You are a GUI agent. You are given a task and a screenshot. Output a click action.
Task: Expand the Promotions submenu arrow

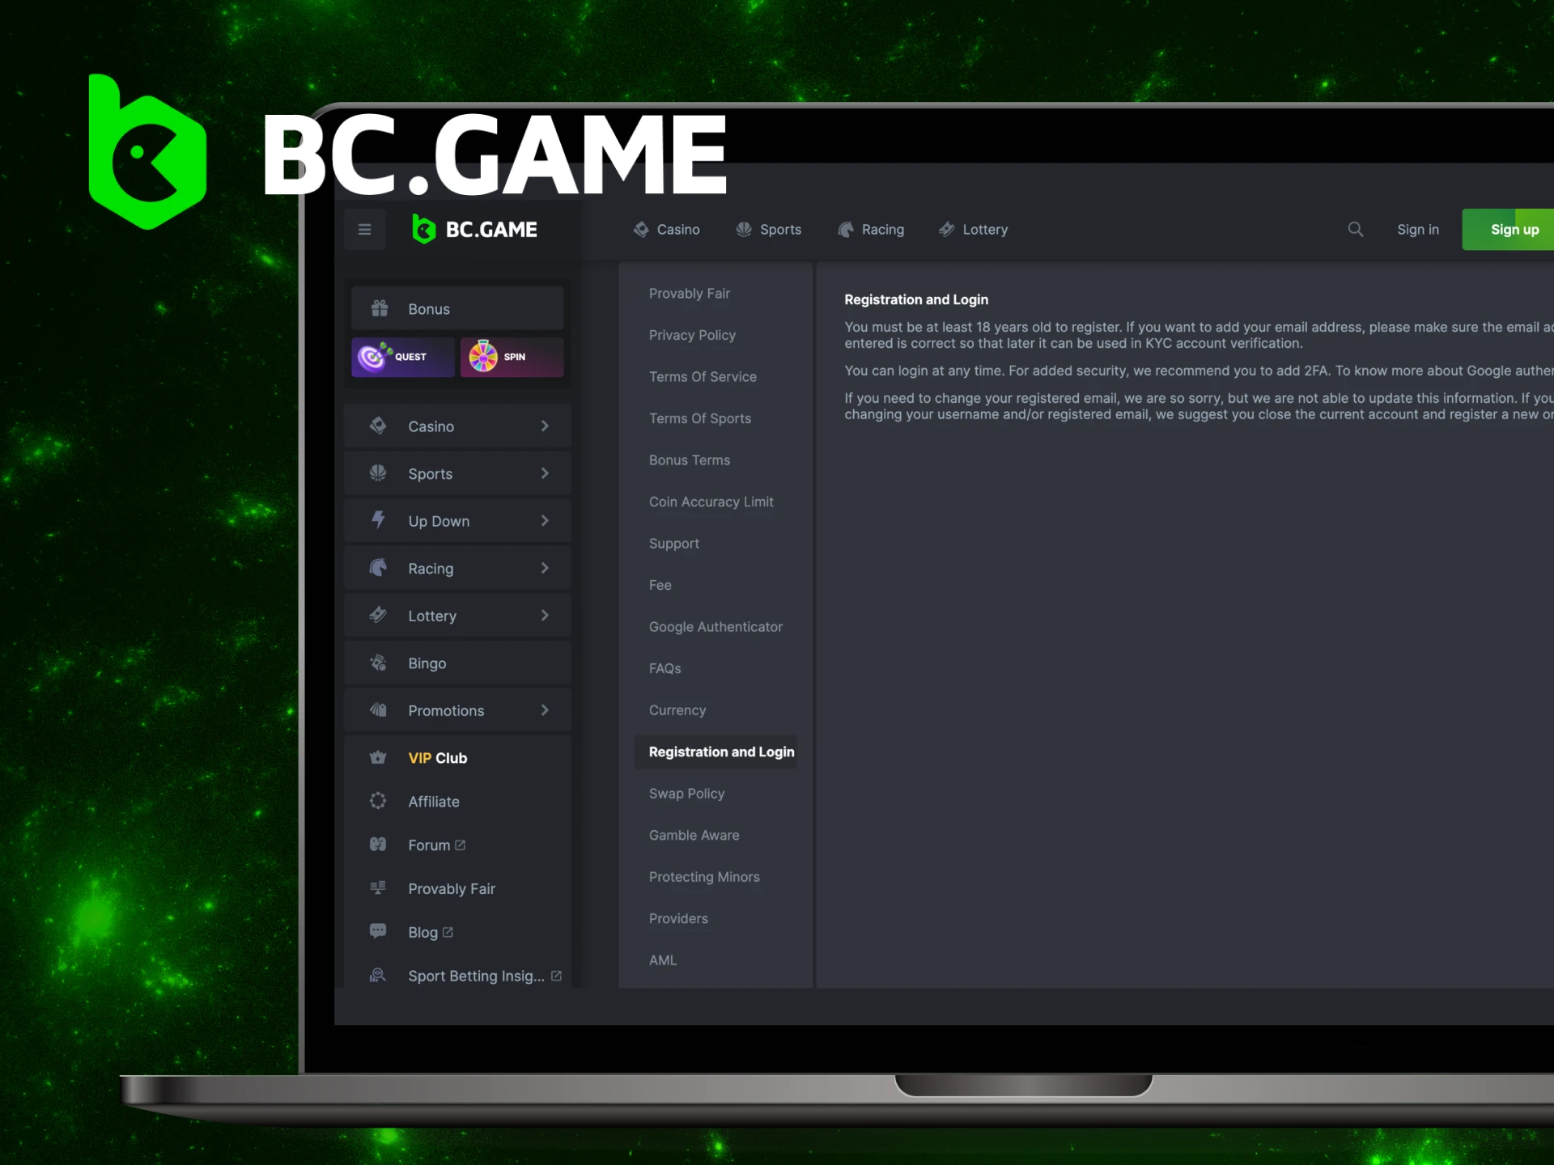point(546,710)
